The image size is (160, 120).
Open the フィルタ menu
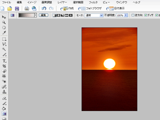(93, 2)
